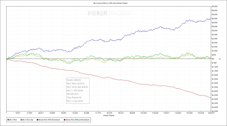Click the 80,750 x-axis tick label
This screenshot has width=227, height=126.
tap(110, 113)
